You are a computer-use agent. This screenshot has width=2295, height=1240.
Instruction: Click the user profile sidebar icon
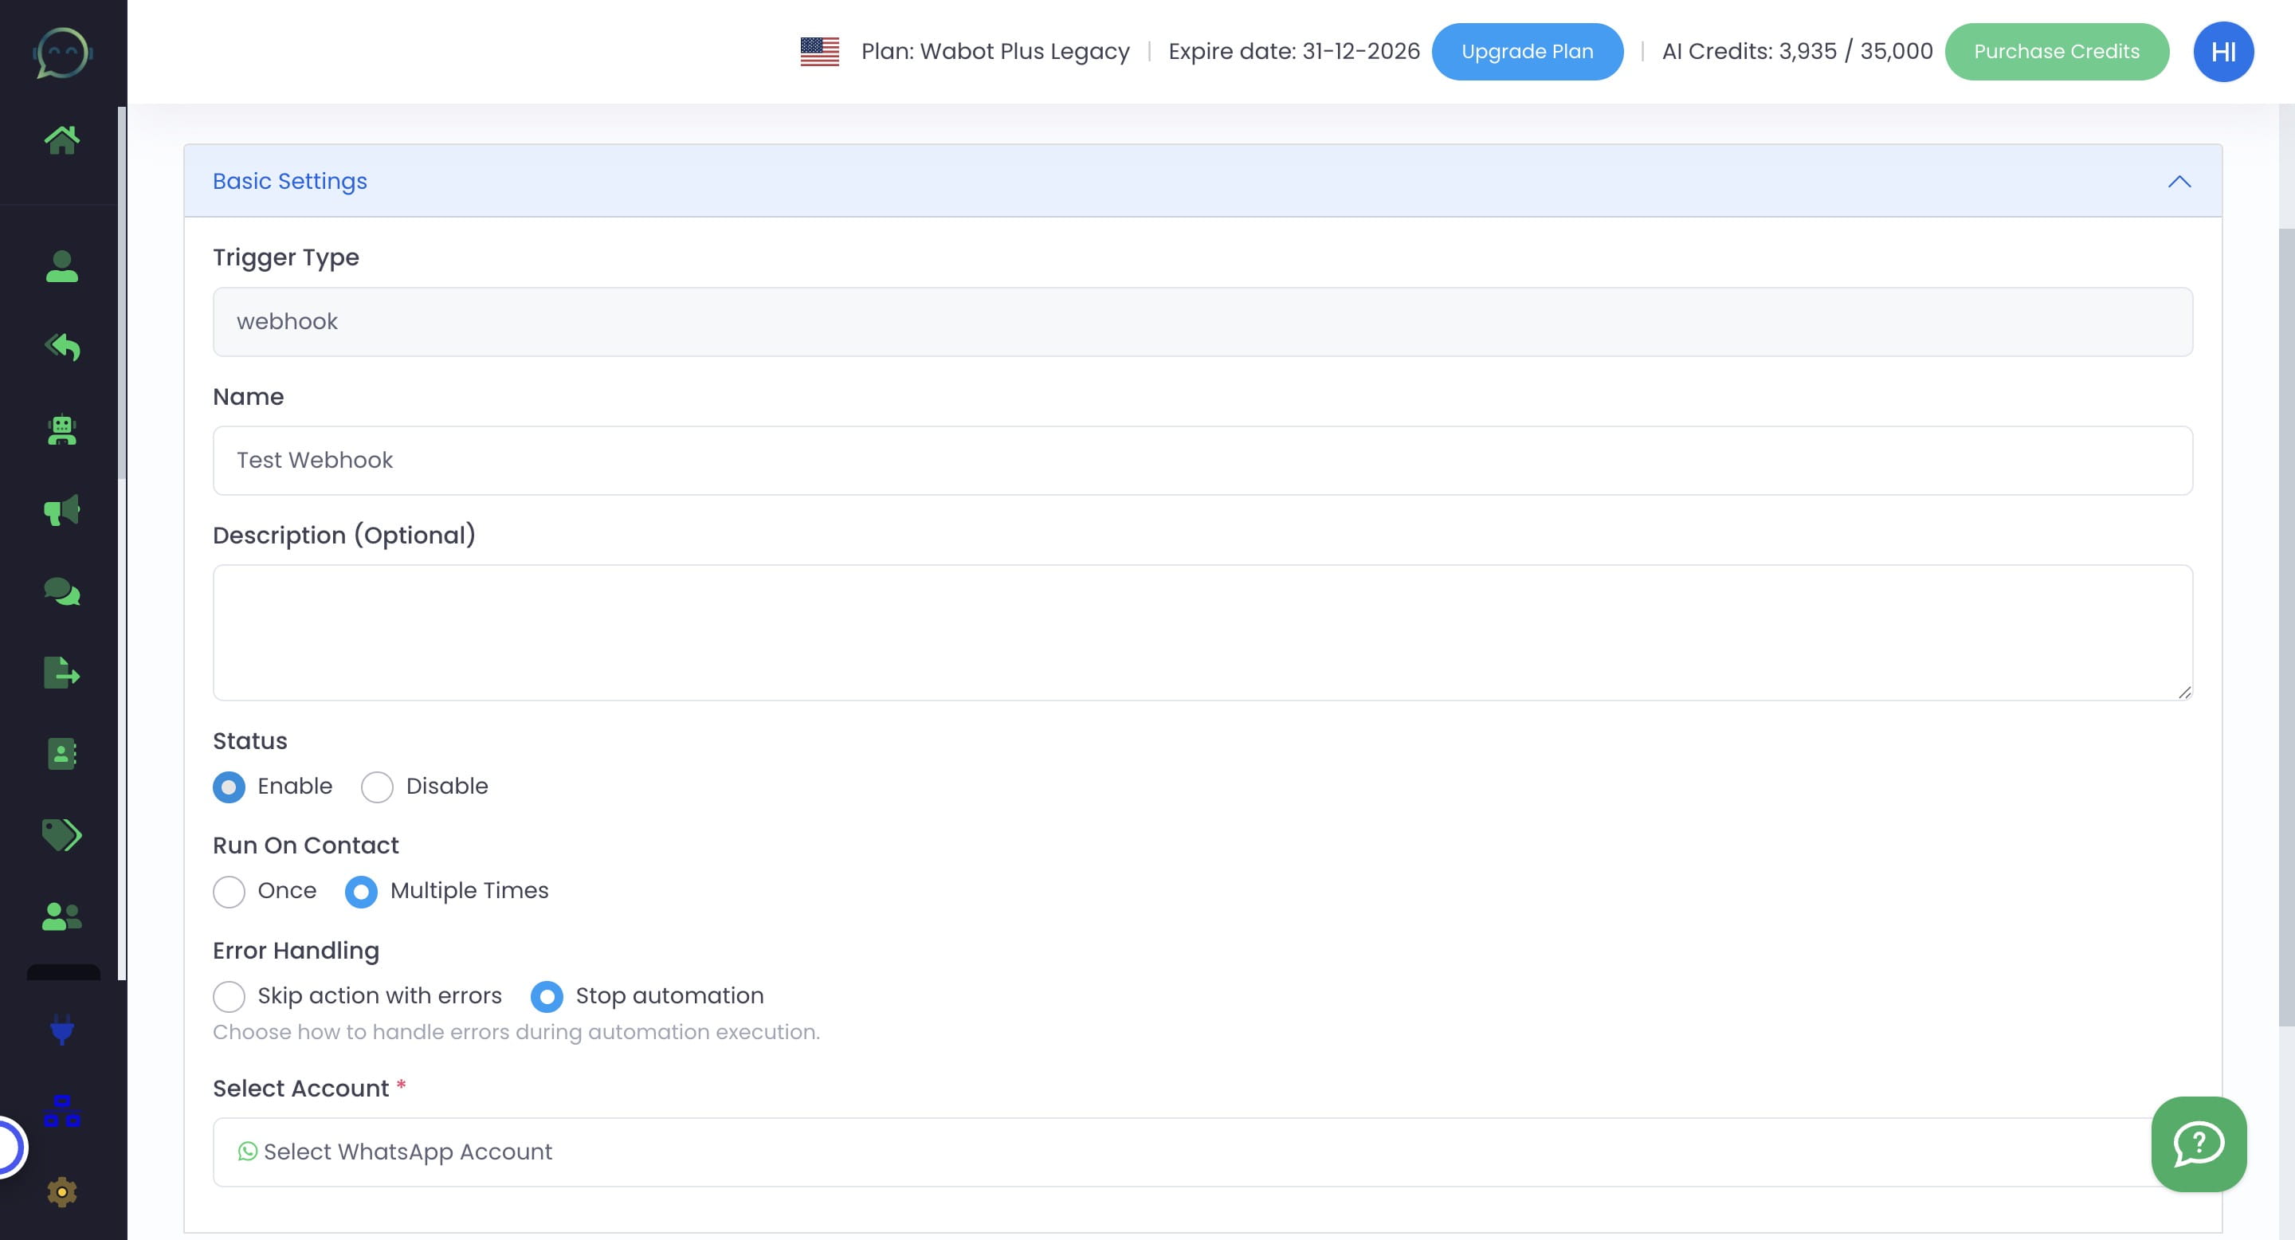click(61, 266)
